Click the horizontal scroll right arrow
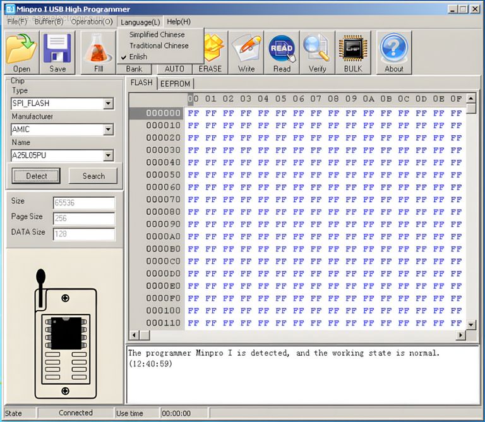This screenshot has height=422, width=485. point(461,335)
